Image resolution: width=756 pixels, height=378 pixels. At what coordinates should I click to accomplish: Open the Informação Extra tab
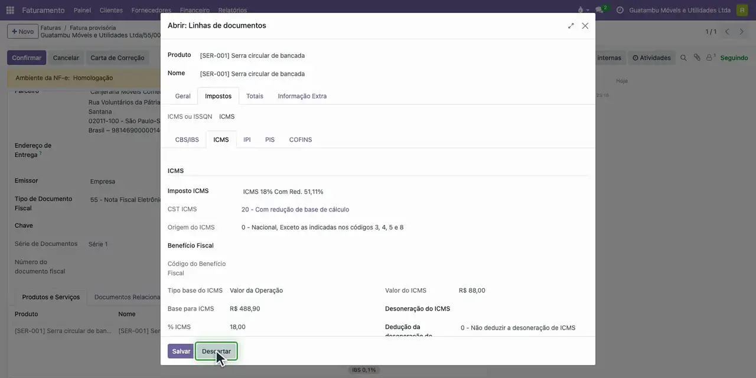click(x=302, y=96)
